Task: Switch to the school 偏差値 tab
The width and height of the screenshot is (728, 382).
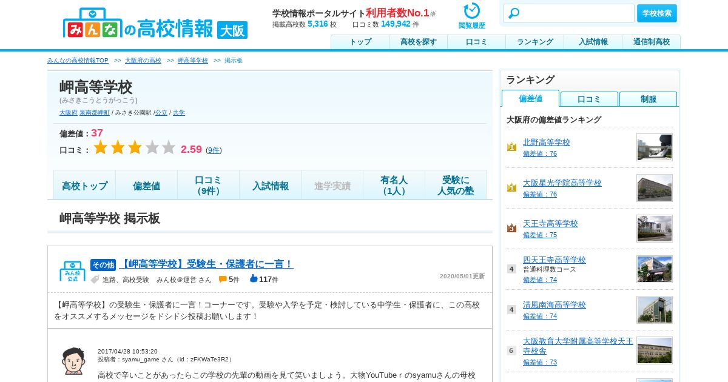Action: pos(147,186)
